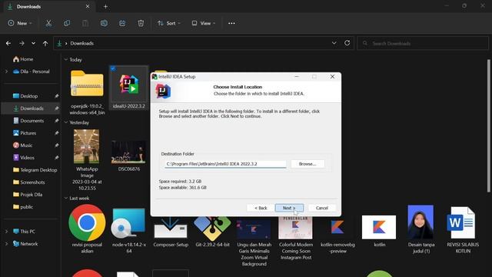
Task: Open Telegram Desktop folder in sidebar
Action: click(35, 170)
